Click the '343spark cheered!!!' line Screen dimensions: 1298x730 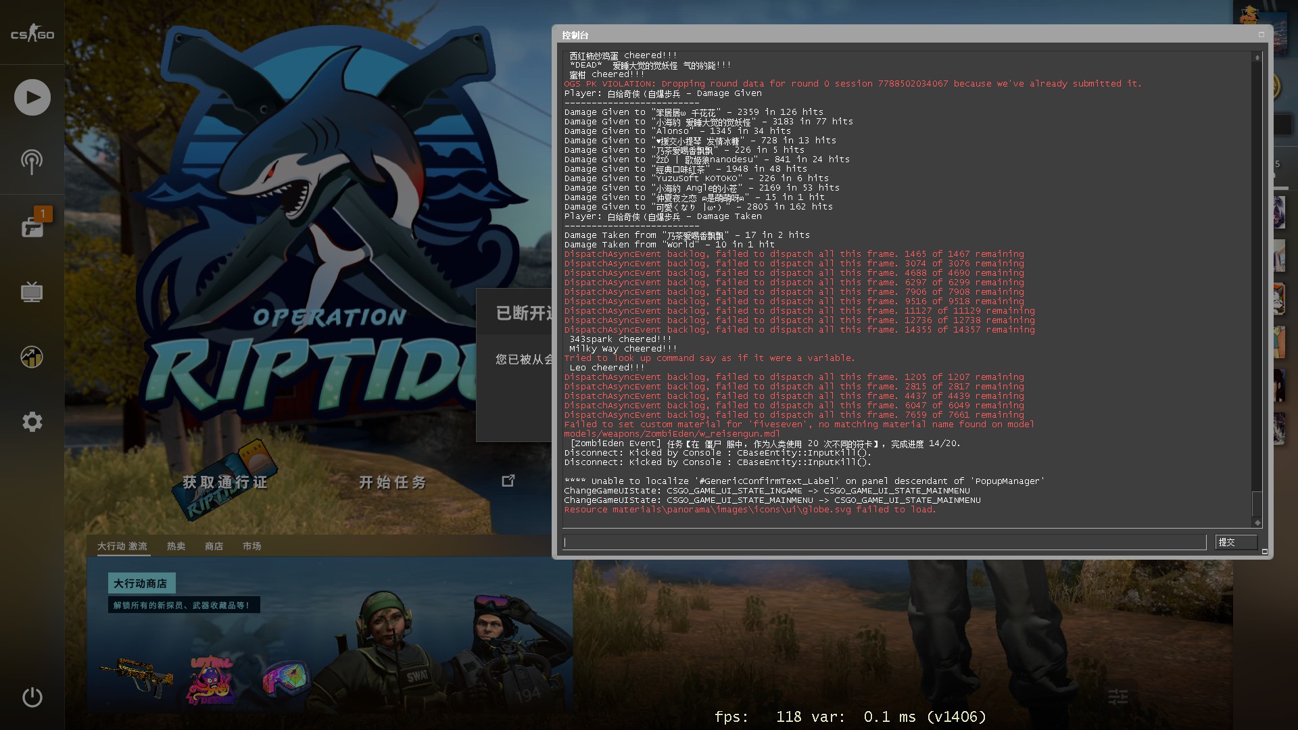tap(621, 339)
